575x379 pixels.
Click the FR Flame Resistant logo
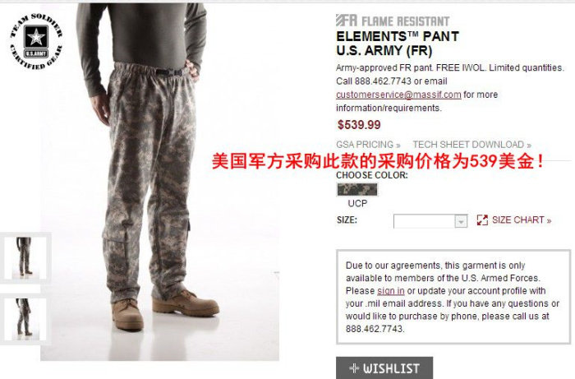pos(393,21)
